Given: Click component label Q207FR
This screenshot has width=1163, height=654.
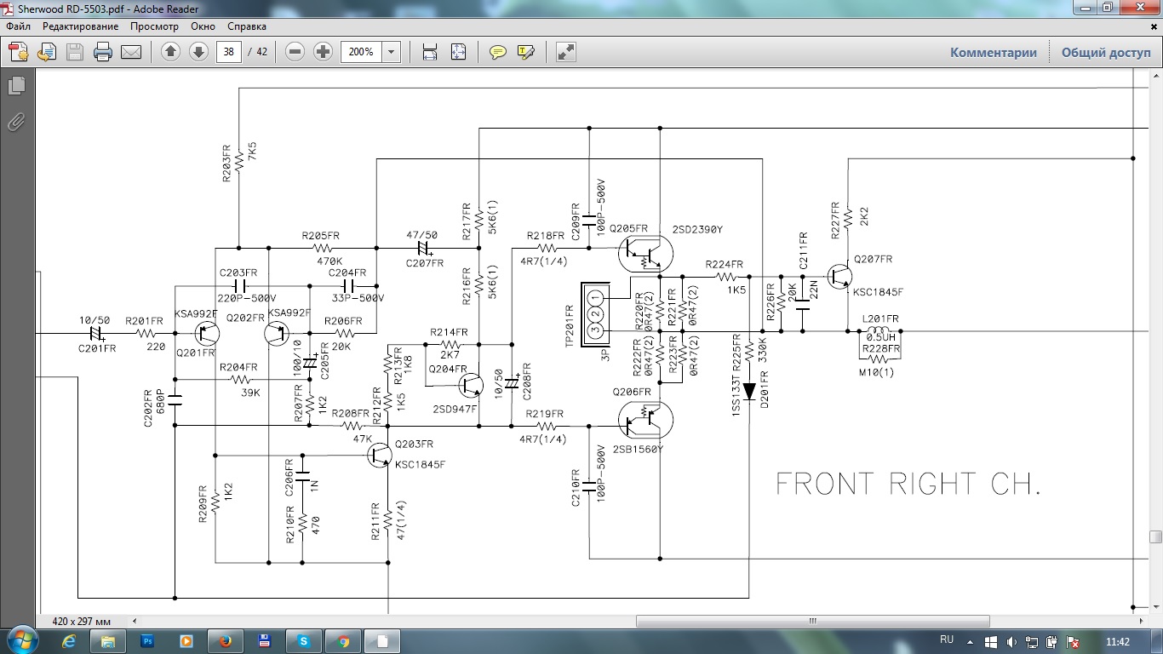Looking at the screenshot, I should pos(873,259).
